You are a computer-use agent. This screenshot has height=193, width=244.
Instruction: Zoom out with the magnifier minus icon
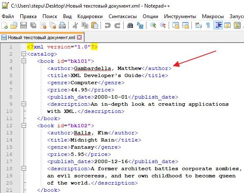pyautogui.click(x=163, y=25)
